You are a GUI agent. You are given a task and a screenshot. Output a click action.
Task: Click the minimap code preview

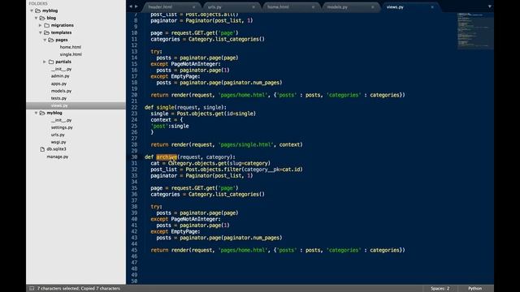pos(475,31)
